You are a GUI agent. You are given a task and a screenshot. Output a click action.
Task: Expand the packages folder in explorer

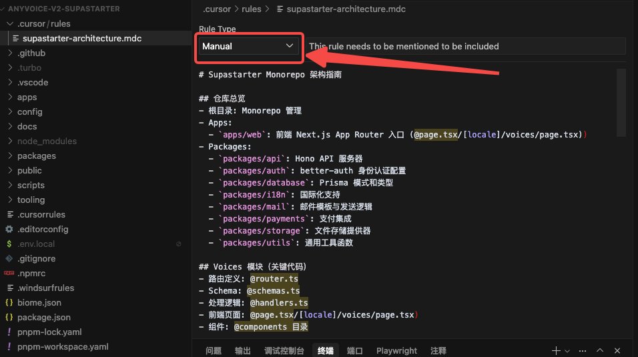[36, 155]
